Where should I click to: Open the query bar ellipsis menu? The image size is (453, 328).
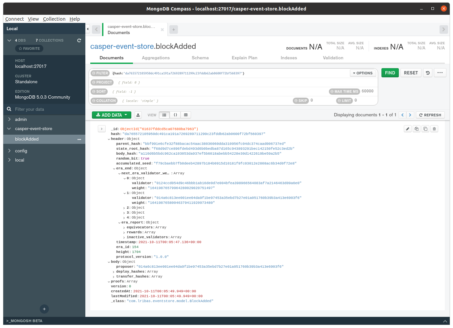pos(440,73)
